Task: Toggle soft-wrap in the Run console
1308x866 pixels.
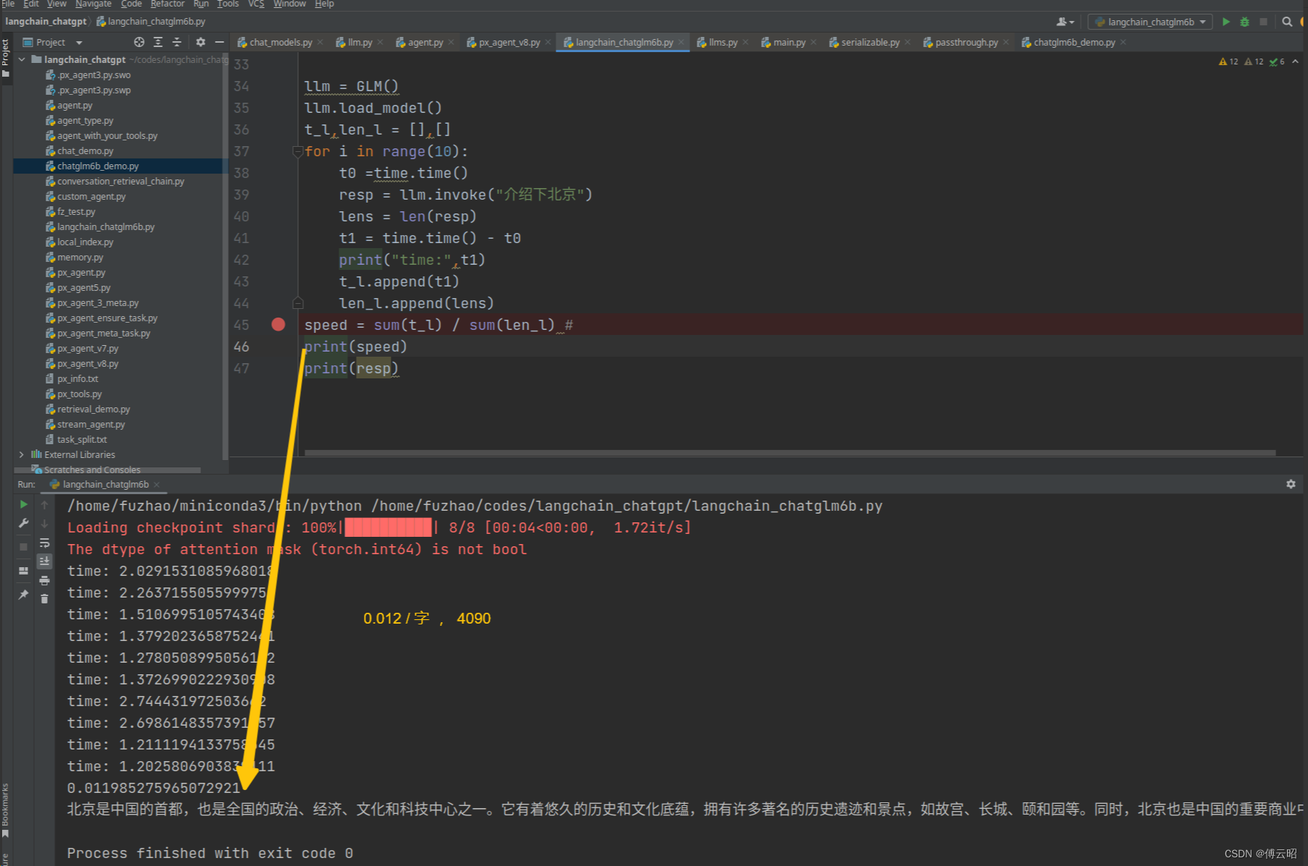Action: (x=44, y=543)
